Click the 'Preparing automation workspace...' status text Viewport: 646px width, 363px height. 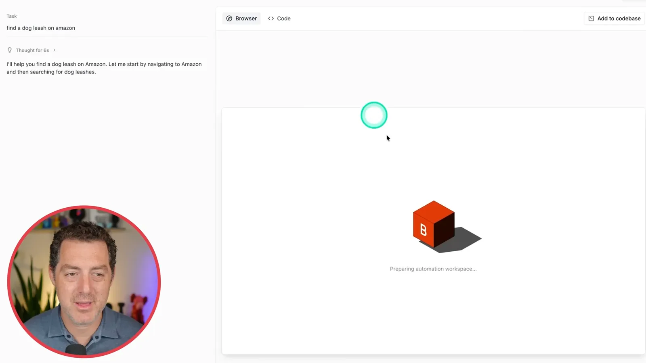pyautogui.click(x=433, y=269)
